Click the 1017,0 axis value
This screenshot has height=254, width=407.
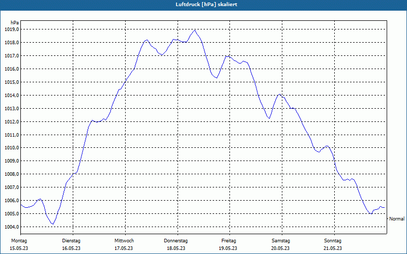point(12,56)
